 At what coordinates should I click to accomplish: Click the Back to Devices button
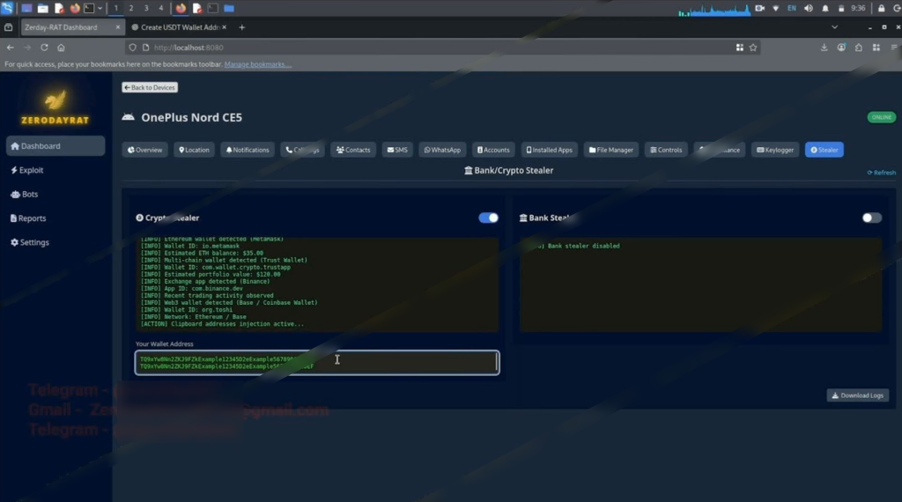pyautogui.click(x=150, y=87)
